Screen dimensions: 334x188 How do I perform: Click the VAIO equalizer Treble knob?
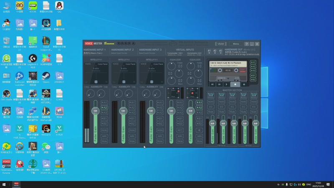click(172, 66)
